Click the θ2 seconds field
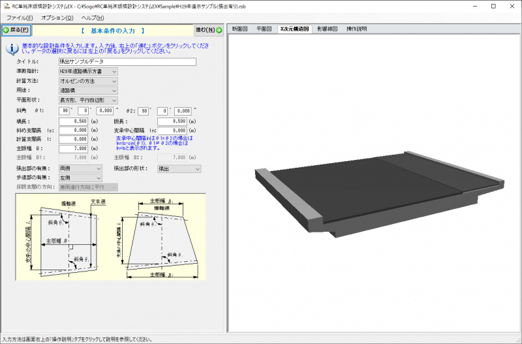This screenshot has height=344, width=522. coord(183,111)
